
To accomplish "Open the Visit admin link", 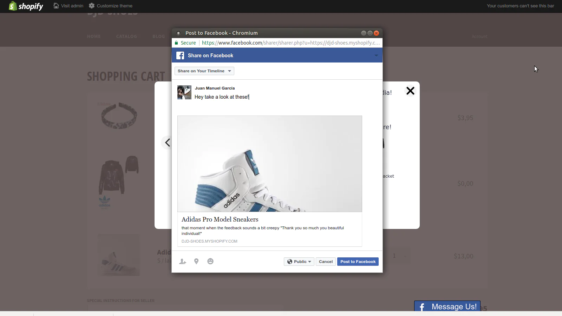I will pos(72,6).
